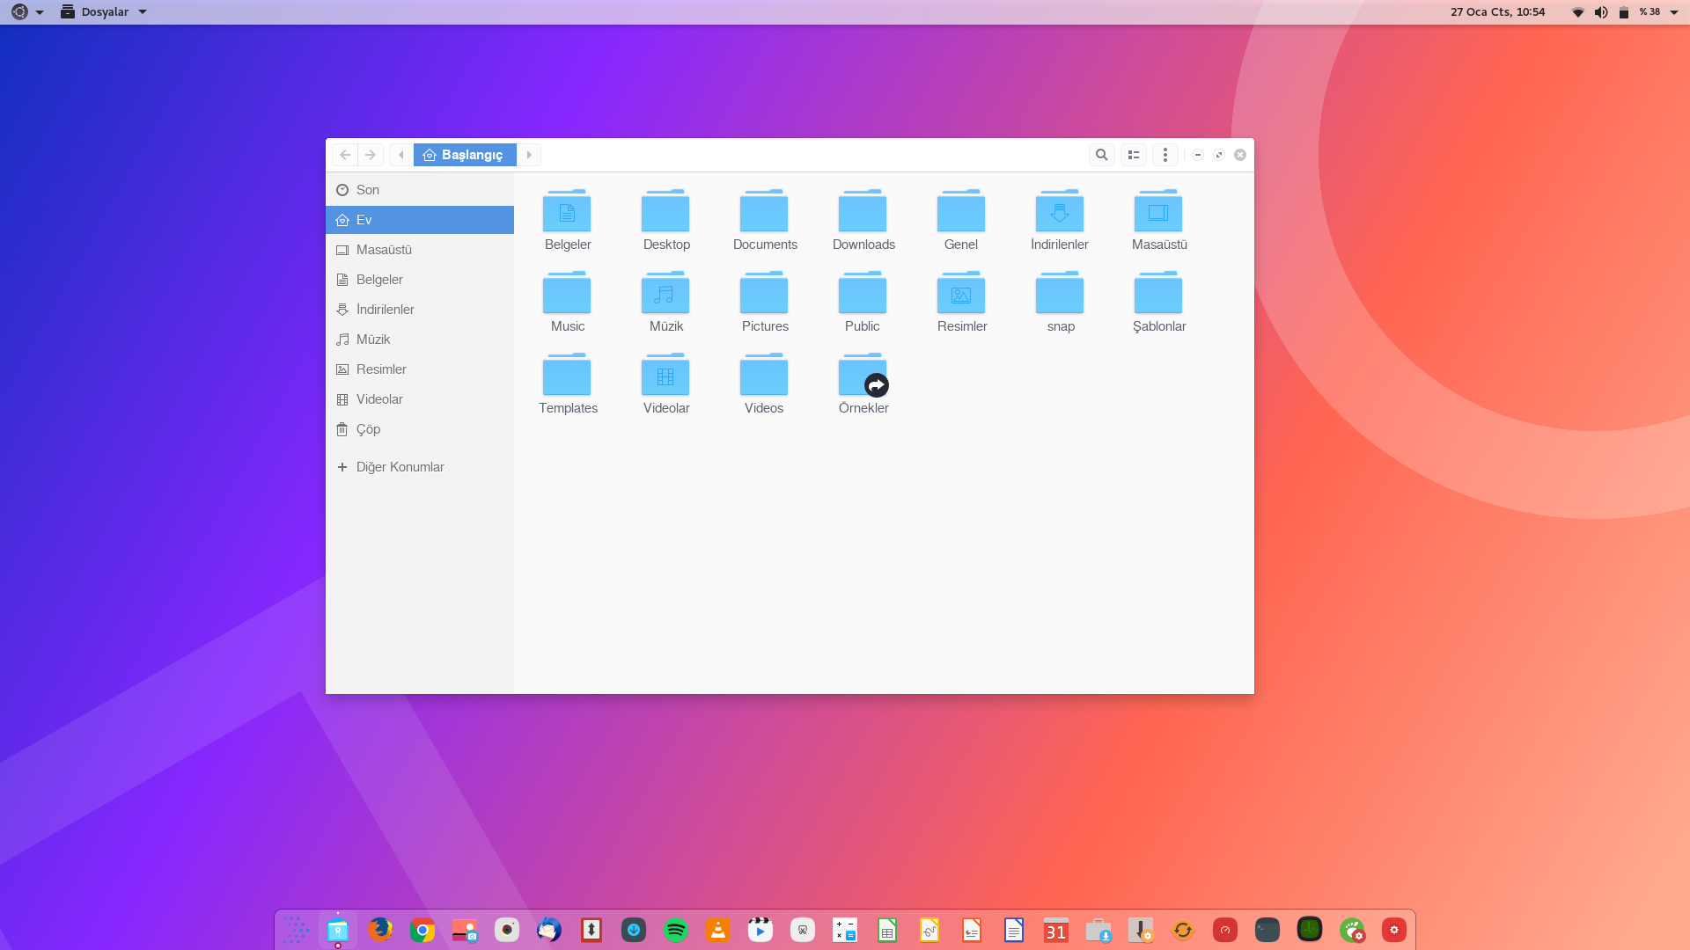
Task: Select Belgeler in the sidebar
Action: [x=420, y=280]
